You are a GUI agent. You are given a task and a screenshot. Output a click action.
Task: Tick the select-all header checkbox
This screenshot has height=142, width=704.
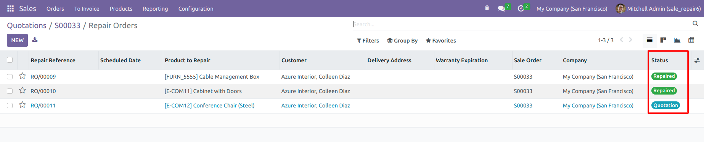[x=10, y=60]
